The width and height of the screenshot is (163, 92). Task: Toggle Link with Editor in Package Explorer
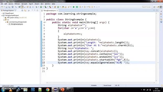pos(25,10)
